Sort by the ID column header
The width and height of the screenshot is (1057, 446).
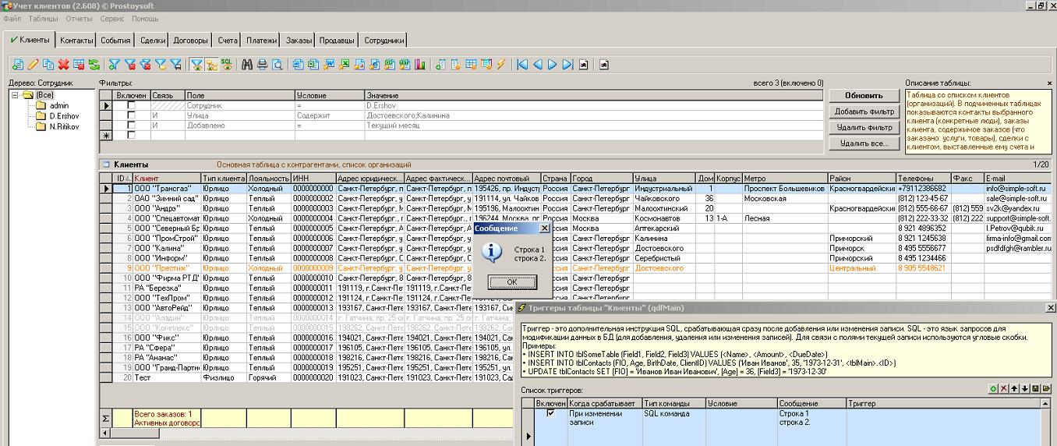point(121,179)
